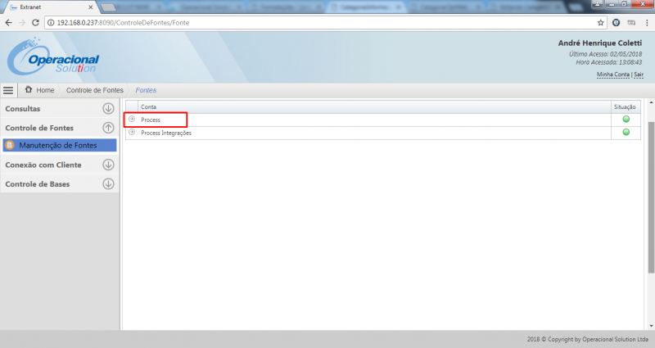The height and width of the screenshot is (348, 655).
Task: Click the Manutenção de Fontes page icon
Action: [10, 145]
